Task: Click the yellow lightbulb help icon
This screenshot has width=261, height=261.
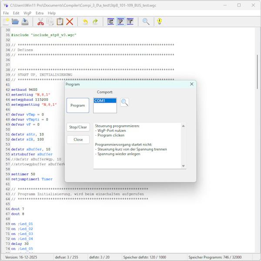Action: [x=159, y=21]
